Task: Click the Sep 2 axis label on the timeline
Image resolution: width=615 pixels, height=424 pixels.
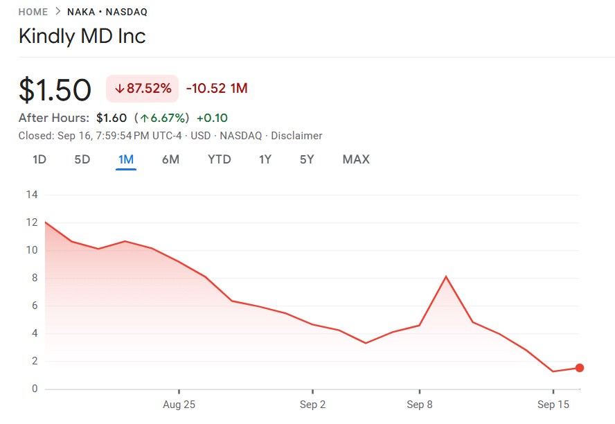Action: pos(312,404)
